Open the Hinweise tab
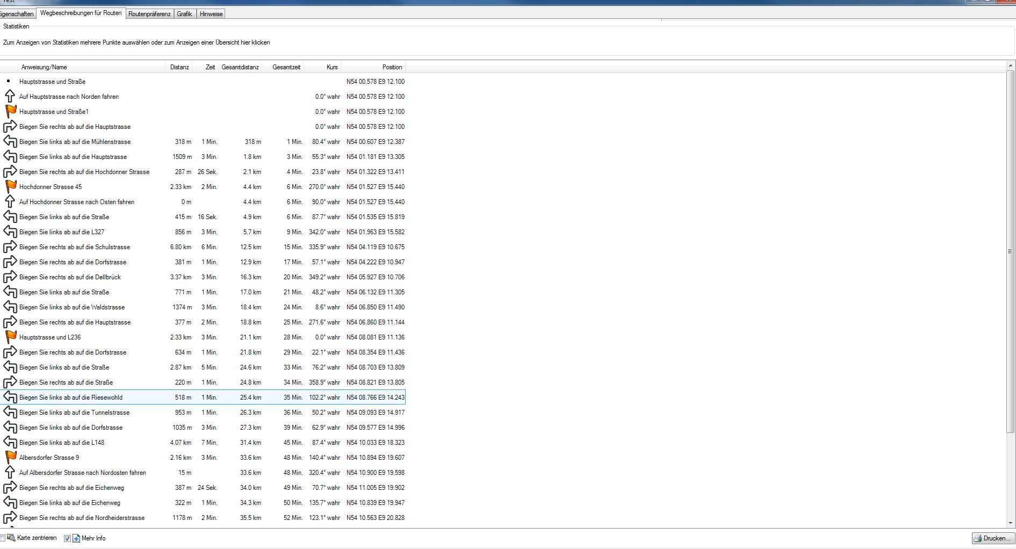 [211, 14]
